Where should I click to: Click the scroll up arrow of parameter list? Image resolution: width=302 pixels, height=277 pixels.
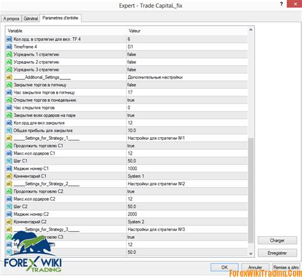(251, 30)
